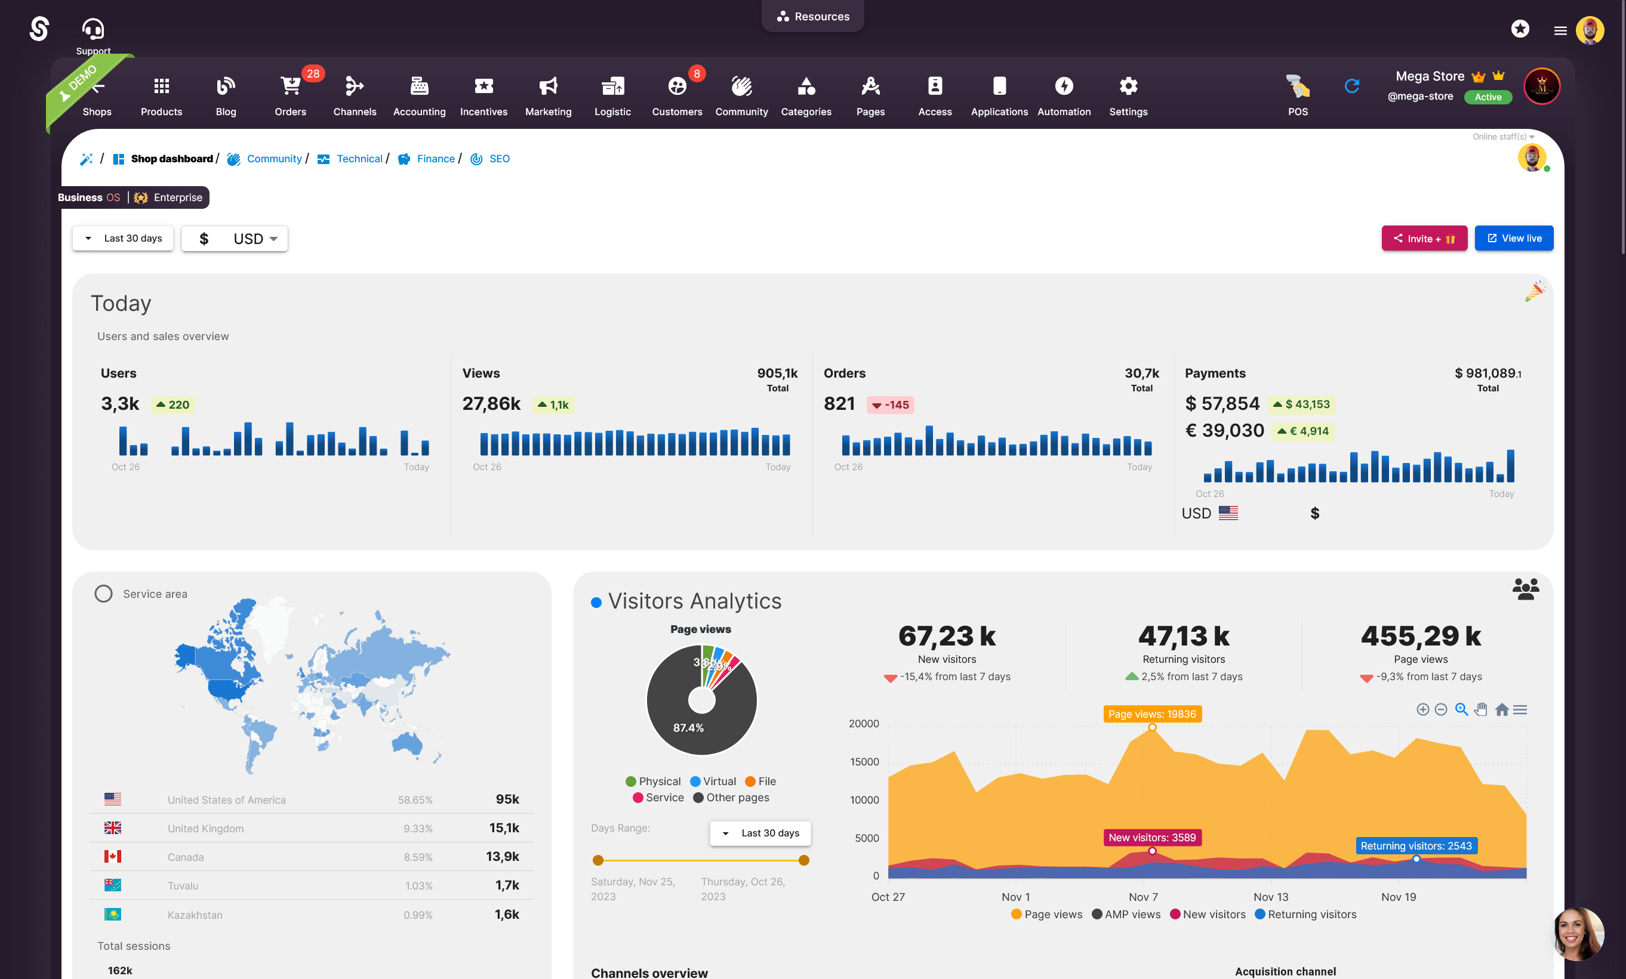Select the pan hand tool on chart
This screenshot has height=979, width=1626.
pos(1481,710)
